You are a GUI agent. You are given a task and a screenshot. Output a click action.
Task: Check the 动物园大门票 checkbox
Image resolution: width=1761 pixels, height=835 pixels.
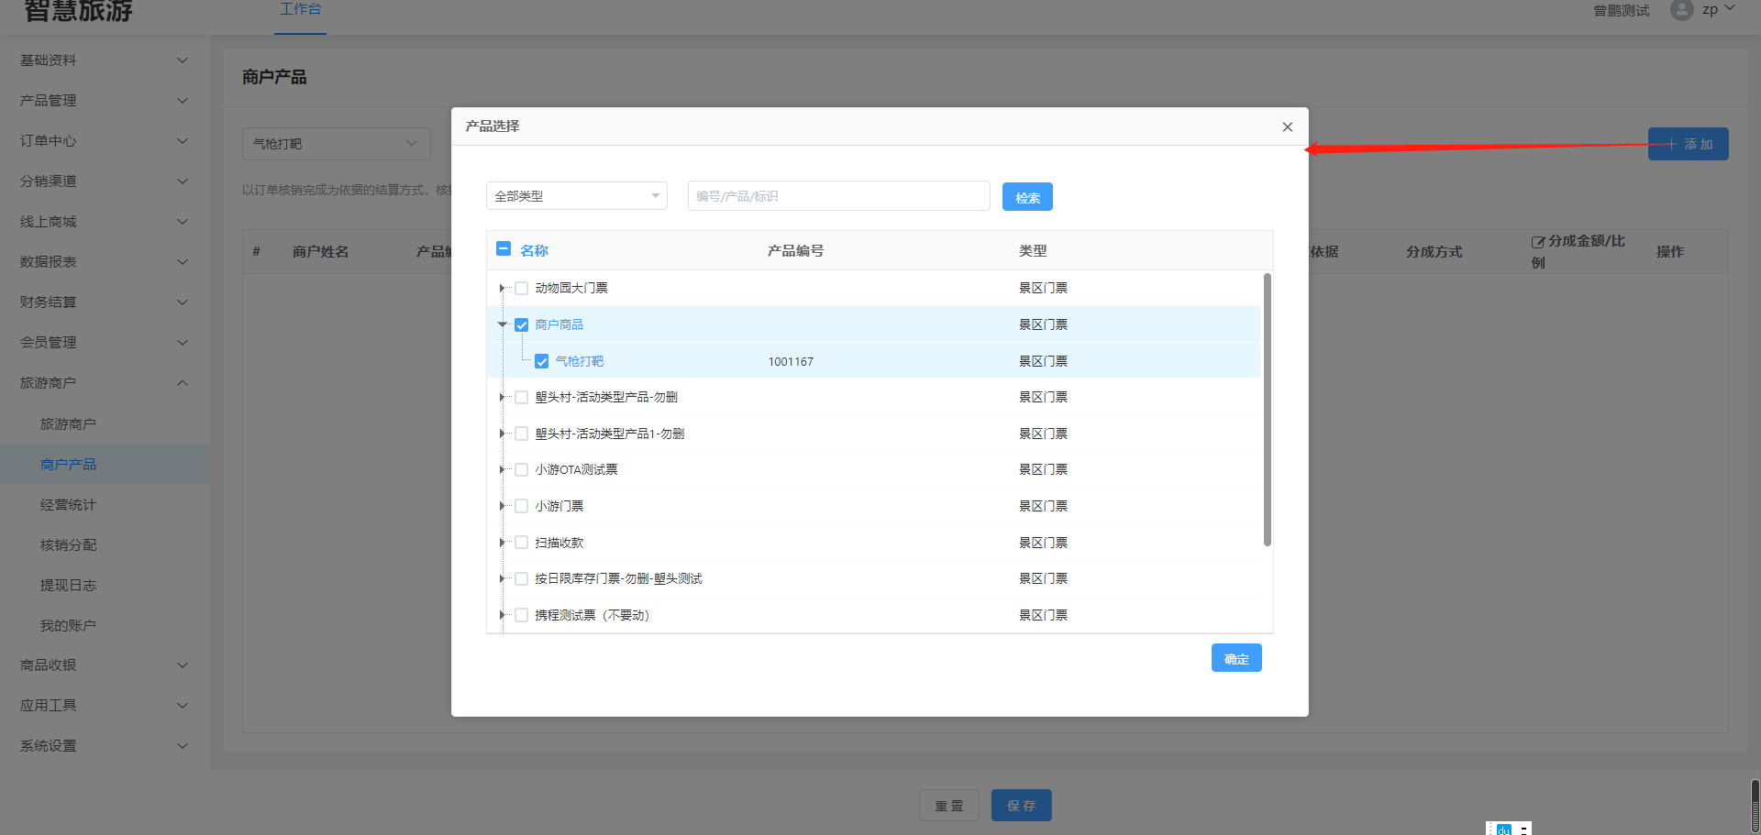[522, 289]
